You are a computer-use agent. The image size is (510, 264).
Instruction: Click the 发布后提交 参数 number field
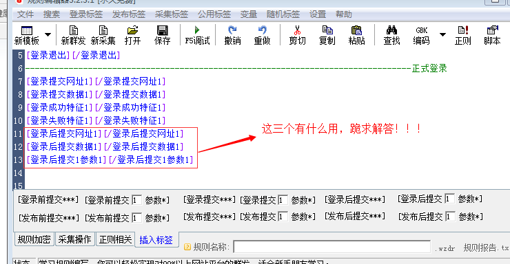[450, 217]
